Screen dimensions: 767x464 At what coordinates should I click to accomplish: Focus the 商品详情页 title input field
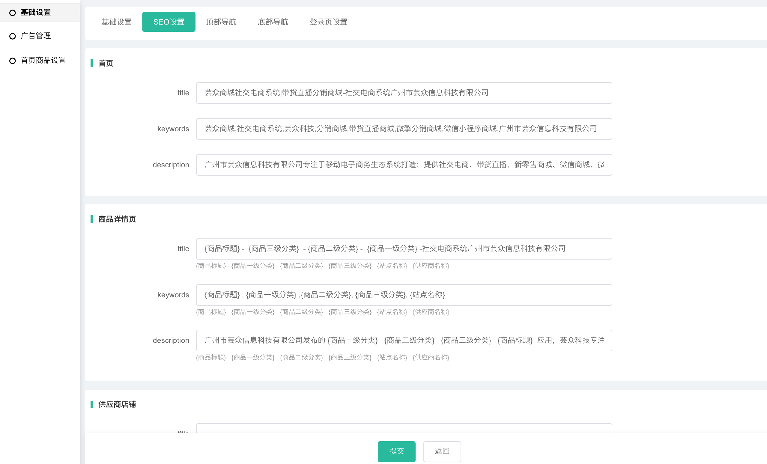point(404,249)
